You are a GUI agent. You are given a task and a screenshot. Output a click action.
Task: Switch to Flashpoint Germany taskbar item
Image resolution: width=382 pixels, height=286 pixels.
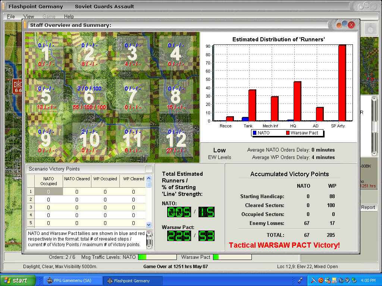click(133, 281)
